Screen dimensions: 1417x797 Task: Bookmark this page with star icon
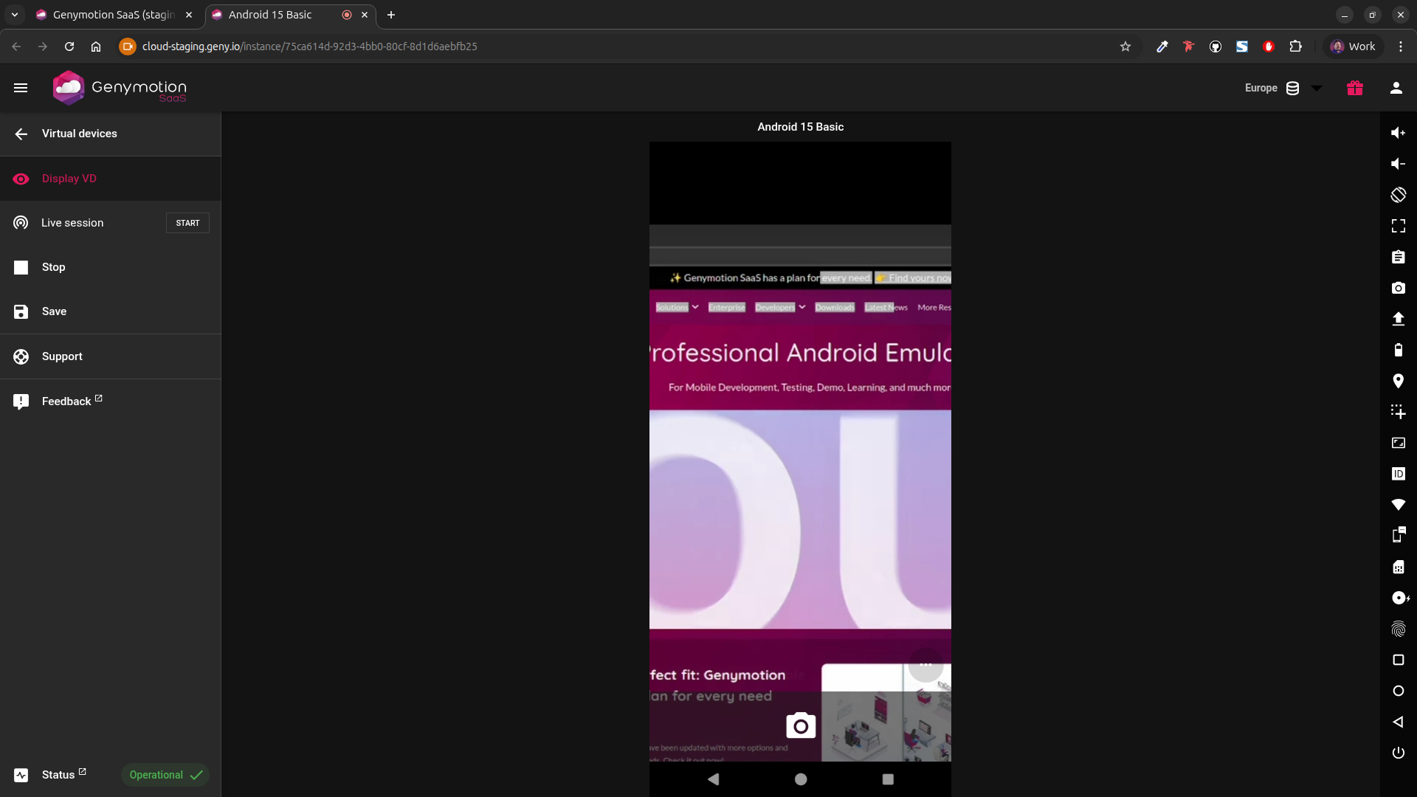(x=1125, y=46)
